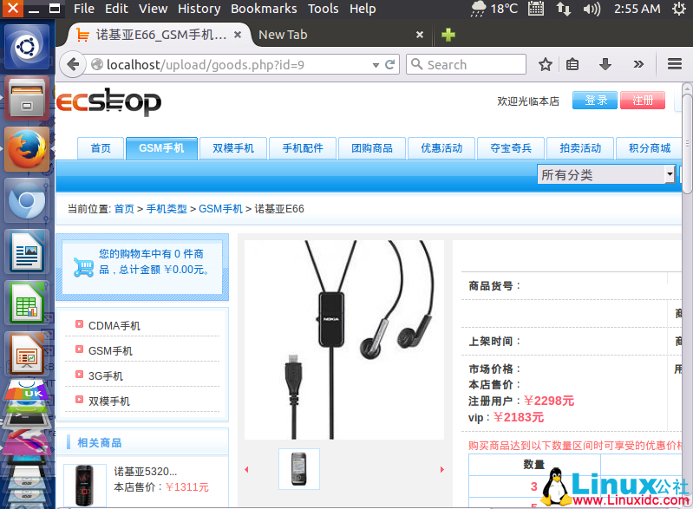This screenshot has width=693, height=509.
Task: Open the bookmarks list icon
Action: pos(572,64)
